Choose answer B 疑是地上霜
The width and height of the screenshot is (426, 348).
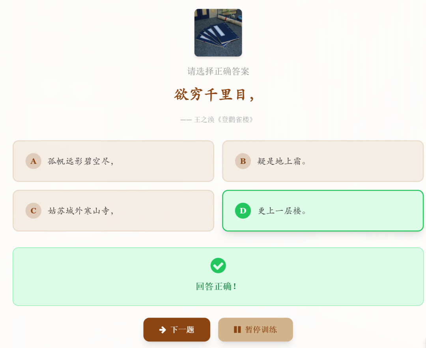323,161
